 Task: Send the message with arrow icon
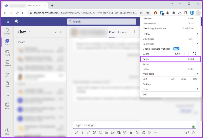coord(193,132)
